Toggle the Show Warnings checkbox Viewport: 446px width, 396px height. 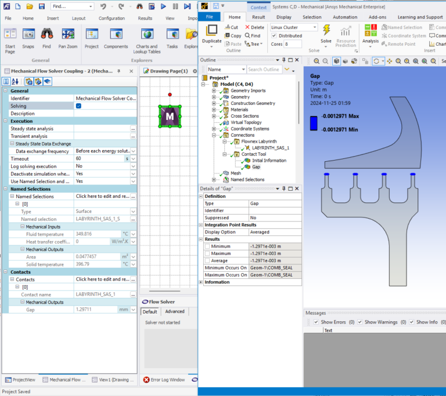point(360,322)
